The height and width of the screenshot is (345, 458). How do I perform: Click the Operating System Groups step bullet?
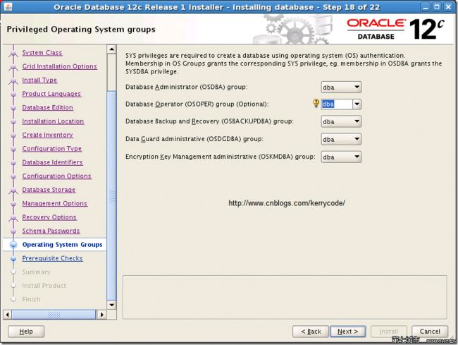coord(13,245)
